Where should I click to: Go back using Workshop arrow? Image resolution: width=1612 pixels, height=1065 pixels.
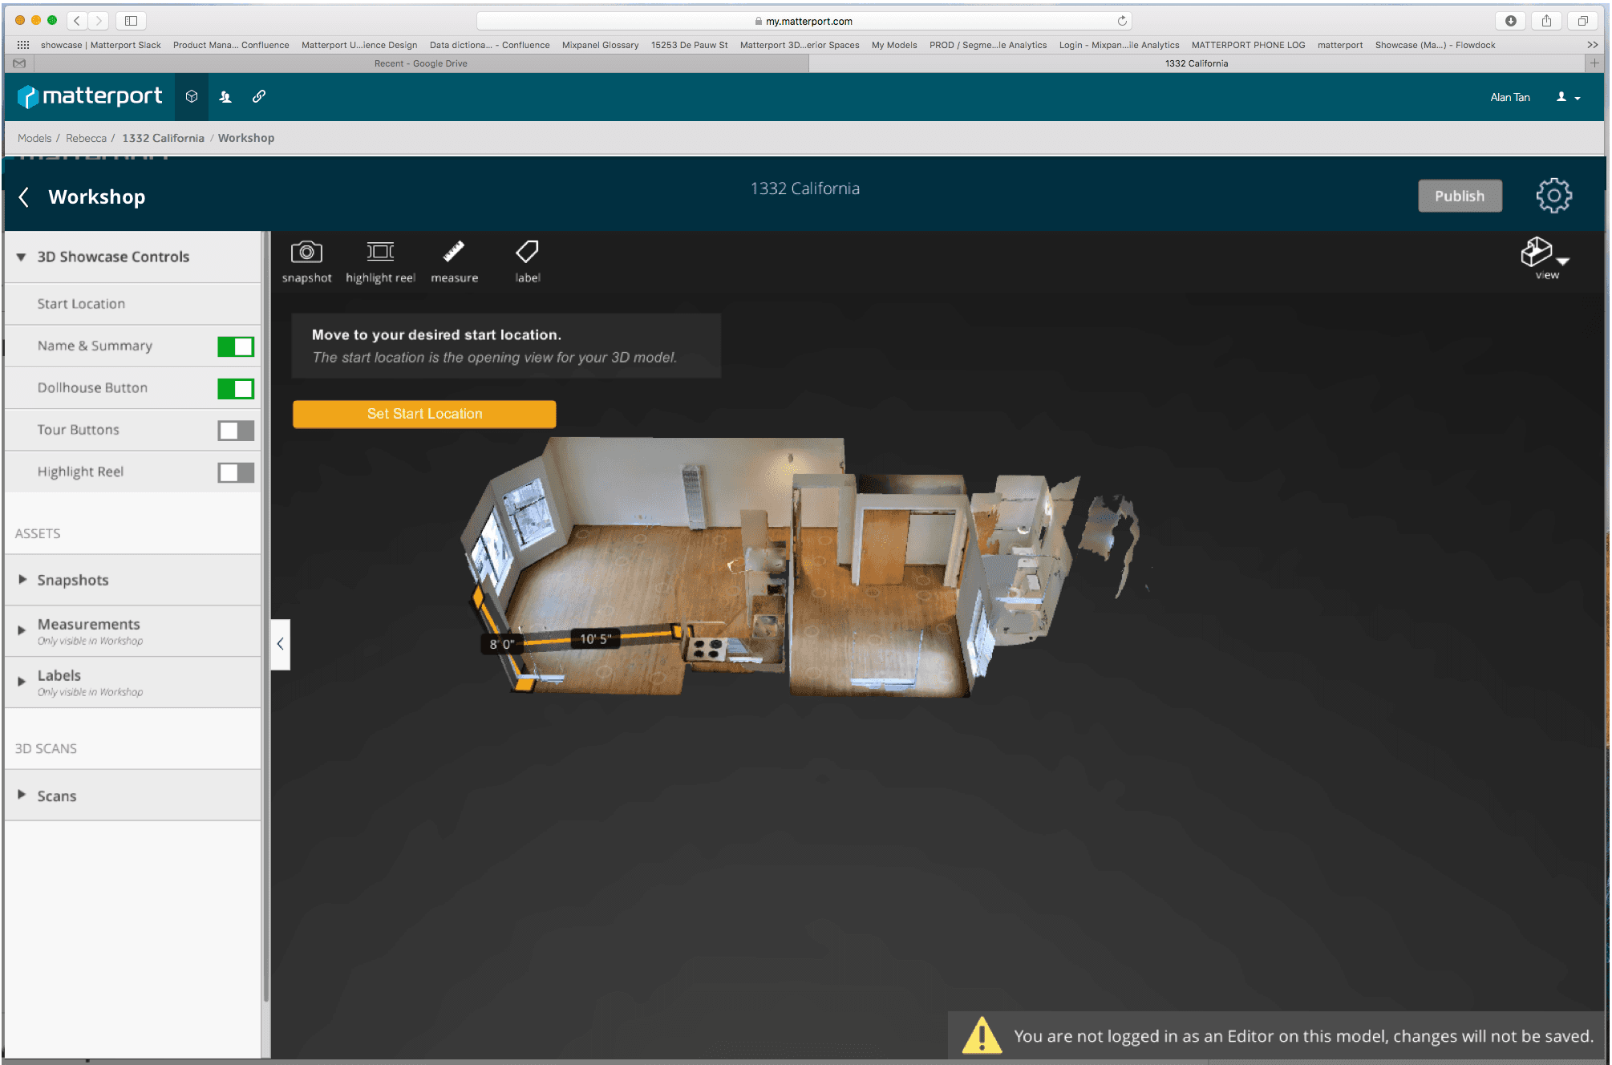pyautogui.click(x=24, y=197)
